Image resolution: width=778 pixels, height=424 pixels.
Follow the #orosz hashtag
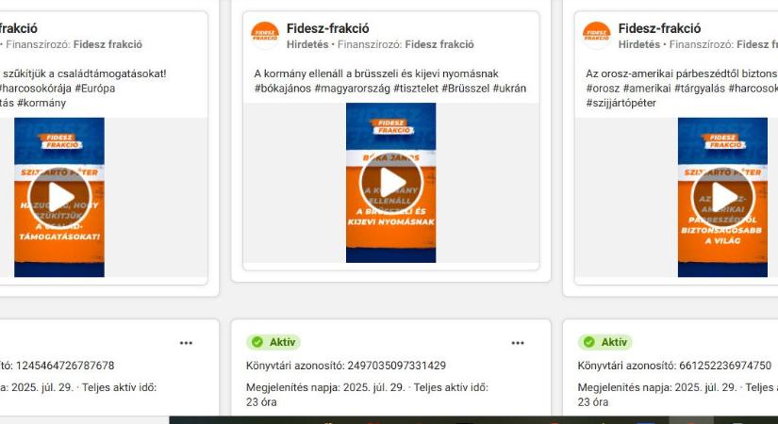point(603,89)
